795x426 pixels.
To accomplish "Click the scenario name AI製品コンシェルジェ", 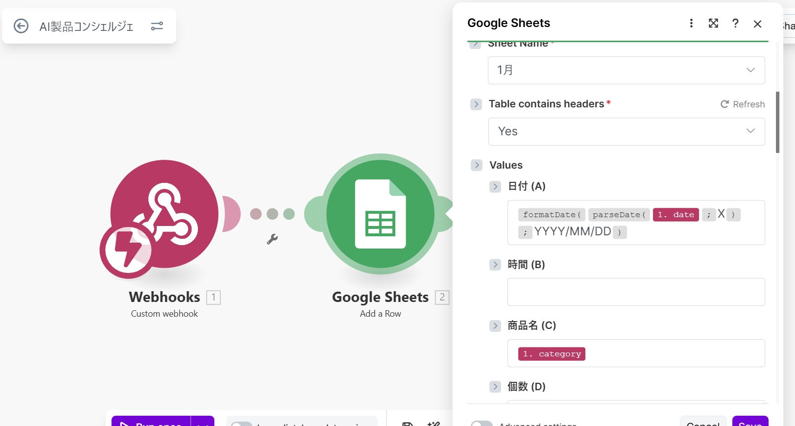I will click(x=86, y=26).
